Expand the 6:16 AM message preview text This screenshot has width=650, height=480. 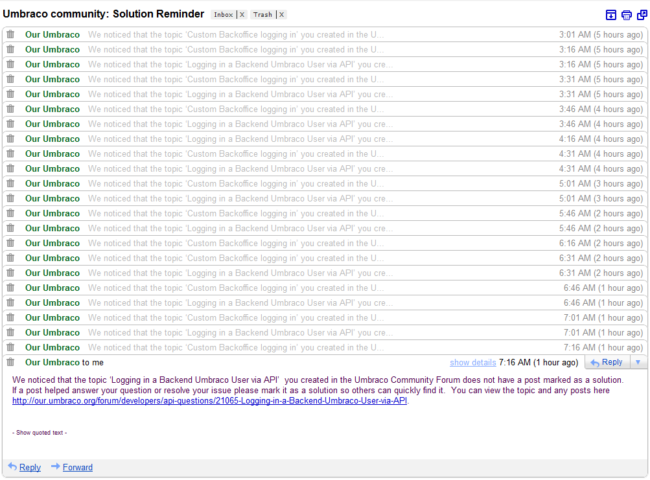236,244
